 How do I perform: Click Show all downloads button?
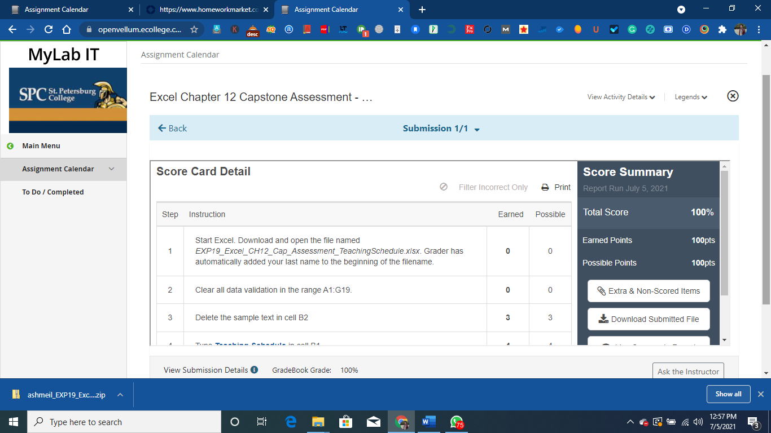pyautogui.click(x=728, y=394)
